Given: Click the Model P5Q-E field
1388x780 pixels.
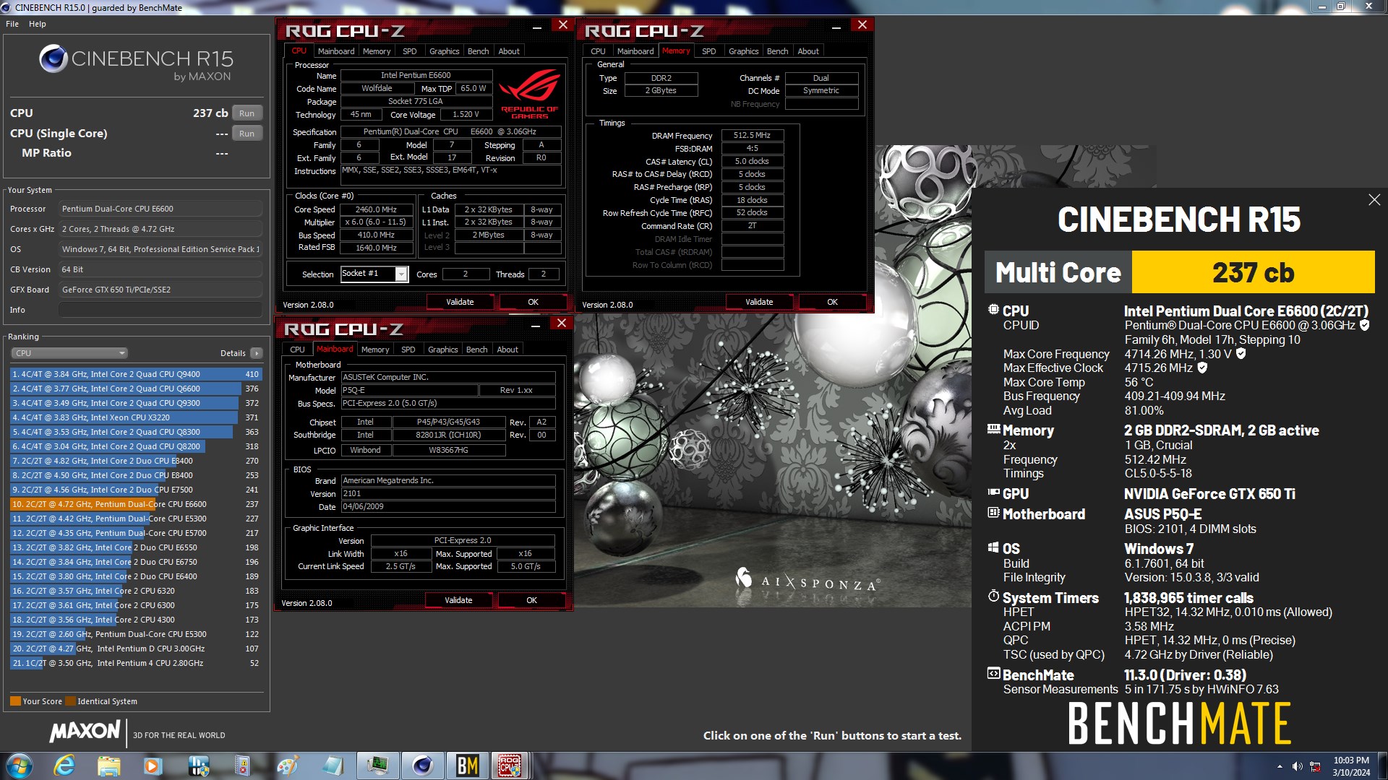Looking at the screenshot, I should click(409, 390).
